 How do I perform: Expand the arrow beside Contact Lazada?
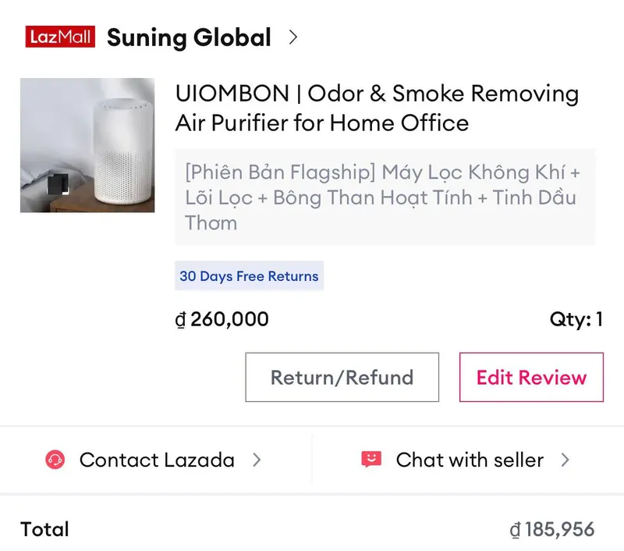pos(257,460)
